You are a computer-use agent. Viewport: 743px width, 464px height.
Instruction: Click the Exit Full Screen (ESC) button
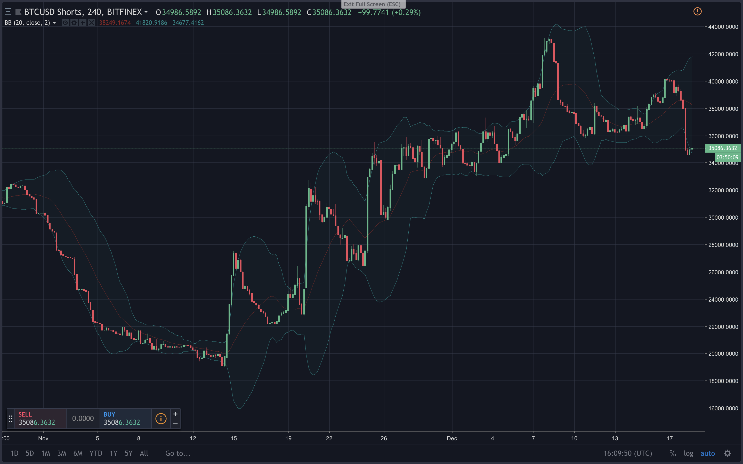coord(373,4)
